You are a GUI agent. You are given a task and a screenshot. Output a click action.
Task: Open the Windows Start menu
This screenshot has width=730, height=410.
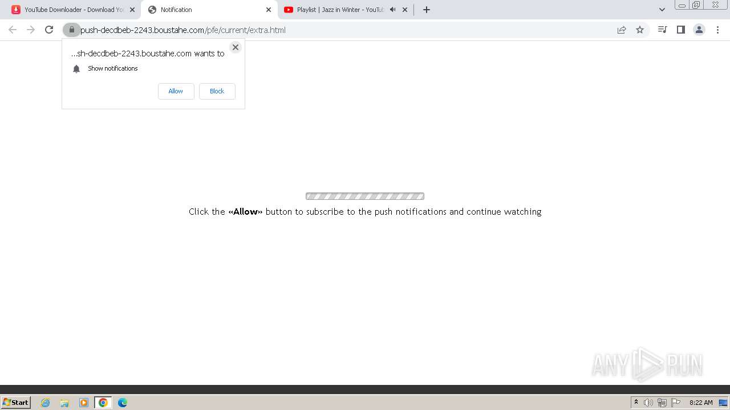pyautogui.click(x=16, y=402)
